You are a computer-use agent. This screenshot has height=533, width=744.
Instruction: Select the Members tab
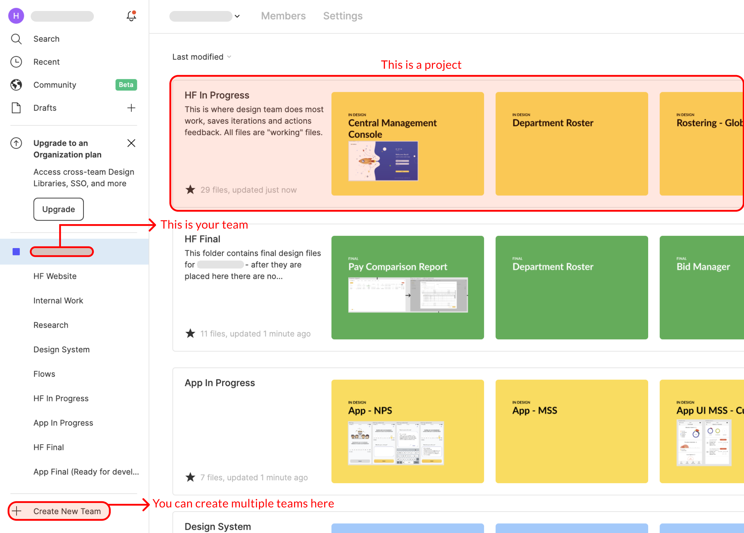coord(283,16)
